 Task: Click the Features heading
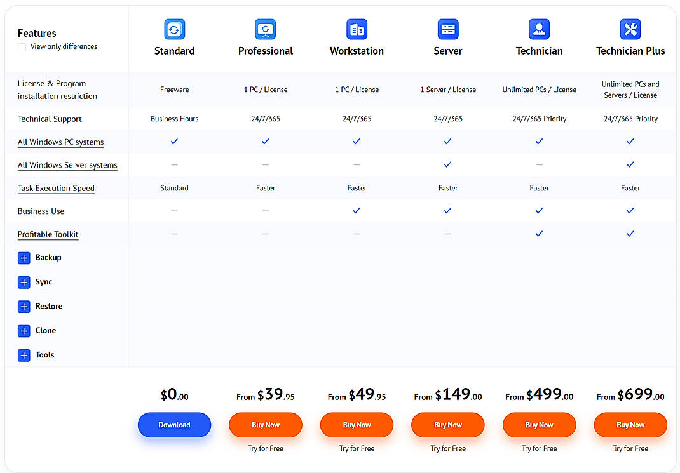pyautogui.click(x=37, y=34)
